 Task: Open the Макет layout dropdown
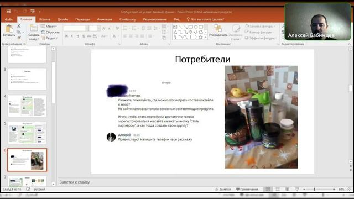coord(49,26)
